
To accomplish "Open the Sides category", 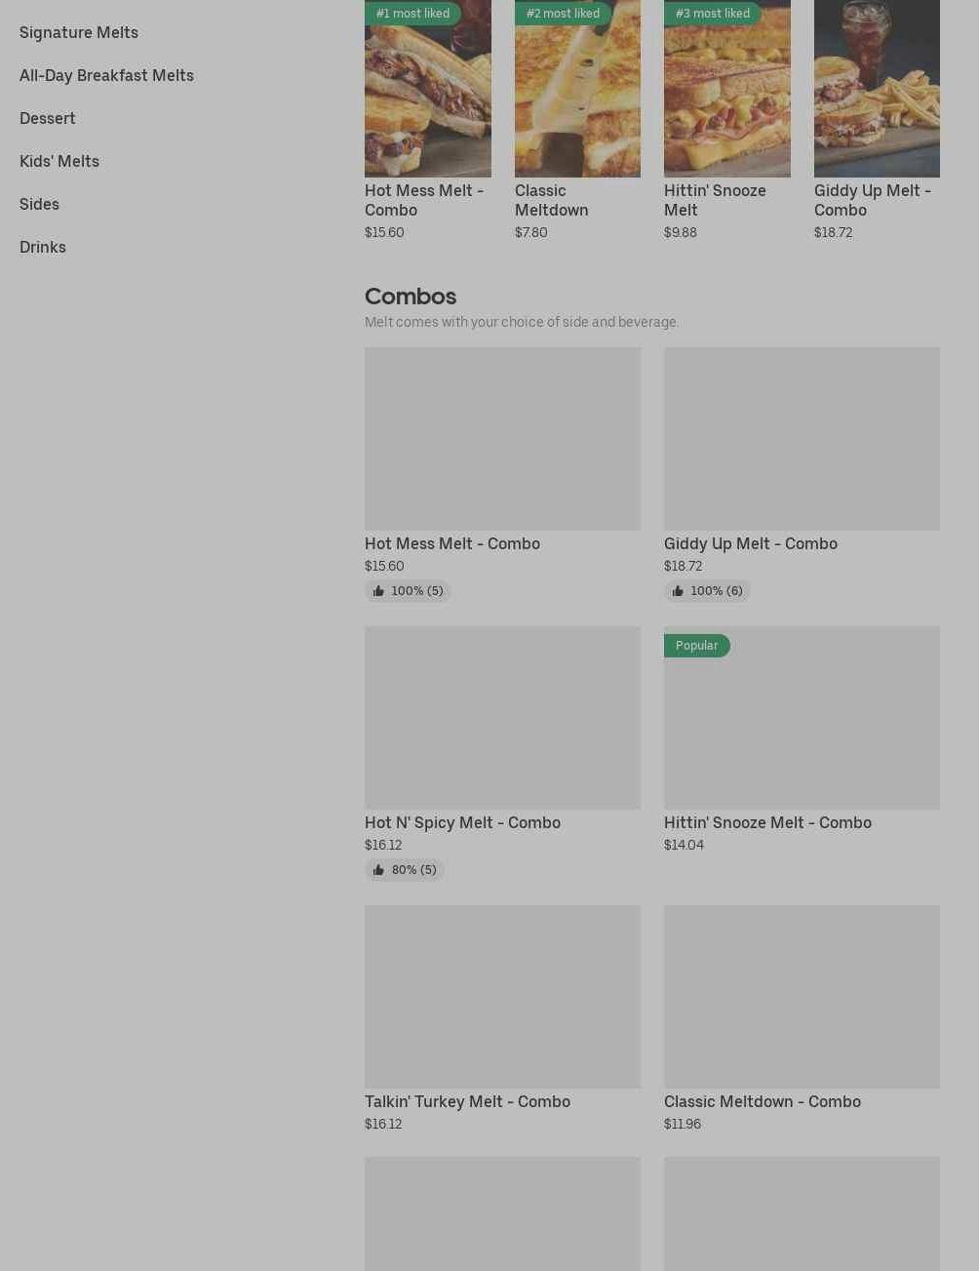I will pos(39,204).
